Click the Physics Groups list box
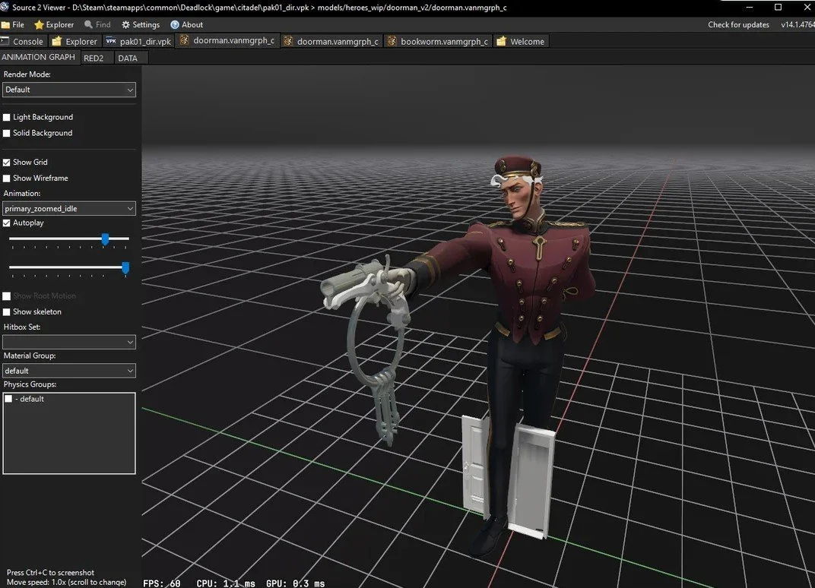This screenshot has width=815, height=588. (69, 433)
